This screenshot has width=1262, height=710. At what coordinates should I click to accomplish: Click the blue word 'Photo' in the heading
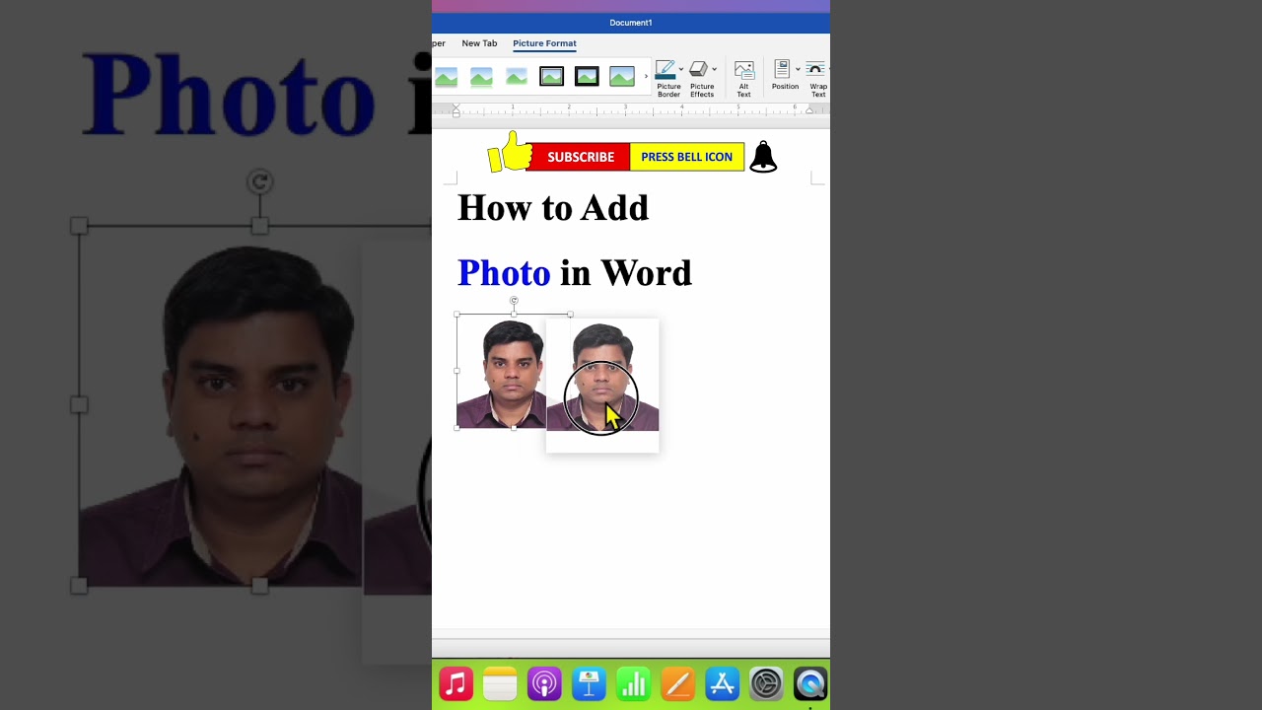[x=504, y=273]
